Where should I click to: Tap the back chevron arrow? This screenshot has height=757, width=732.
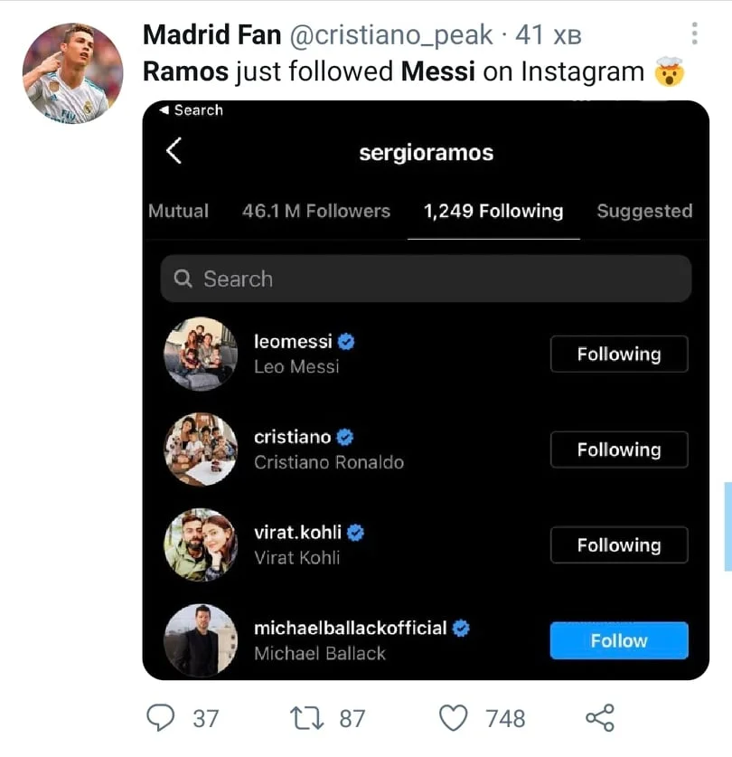(174, 151)
